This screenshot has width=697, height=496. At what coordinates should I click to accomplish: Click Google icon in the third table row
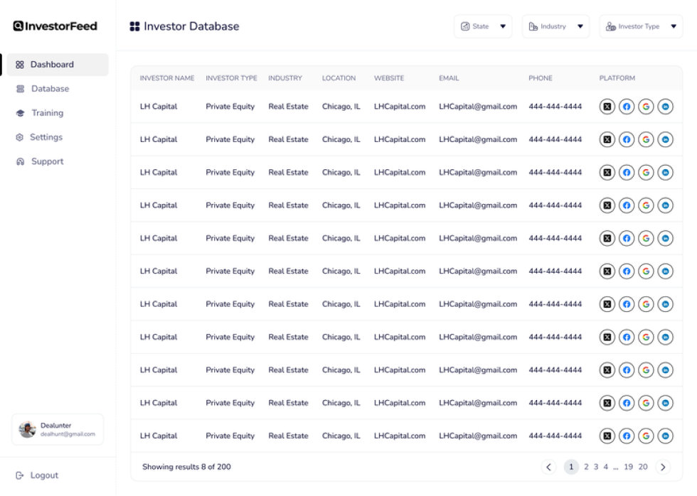(x=646, y=173)
